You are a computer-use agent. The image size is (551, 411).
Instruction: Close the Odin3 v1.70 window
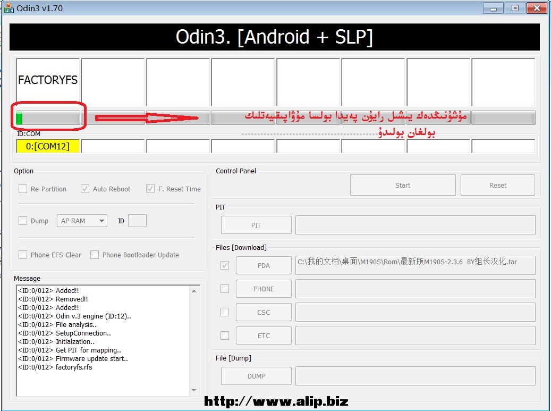pyautogui.click(x=537, y=8)
